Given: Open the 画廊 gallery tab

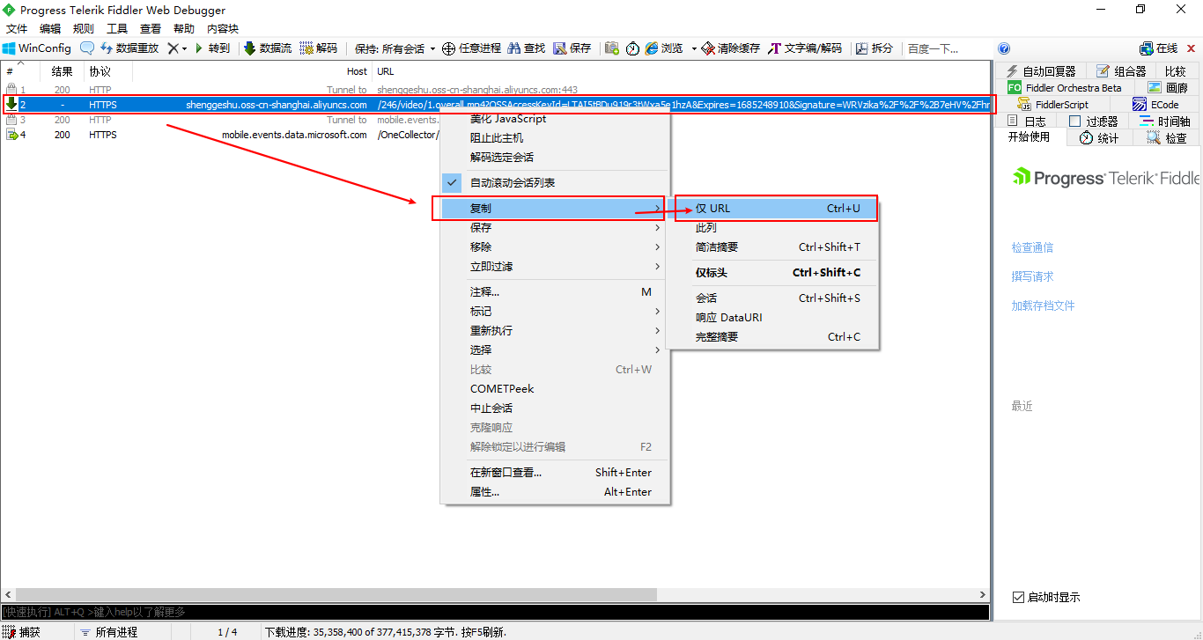Looking at the screenshot, I should click(1168, 88).
